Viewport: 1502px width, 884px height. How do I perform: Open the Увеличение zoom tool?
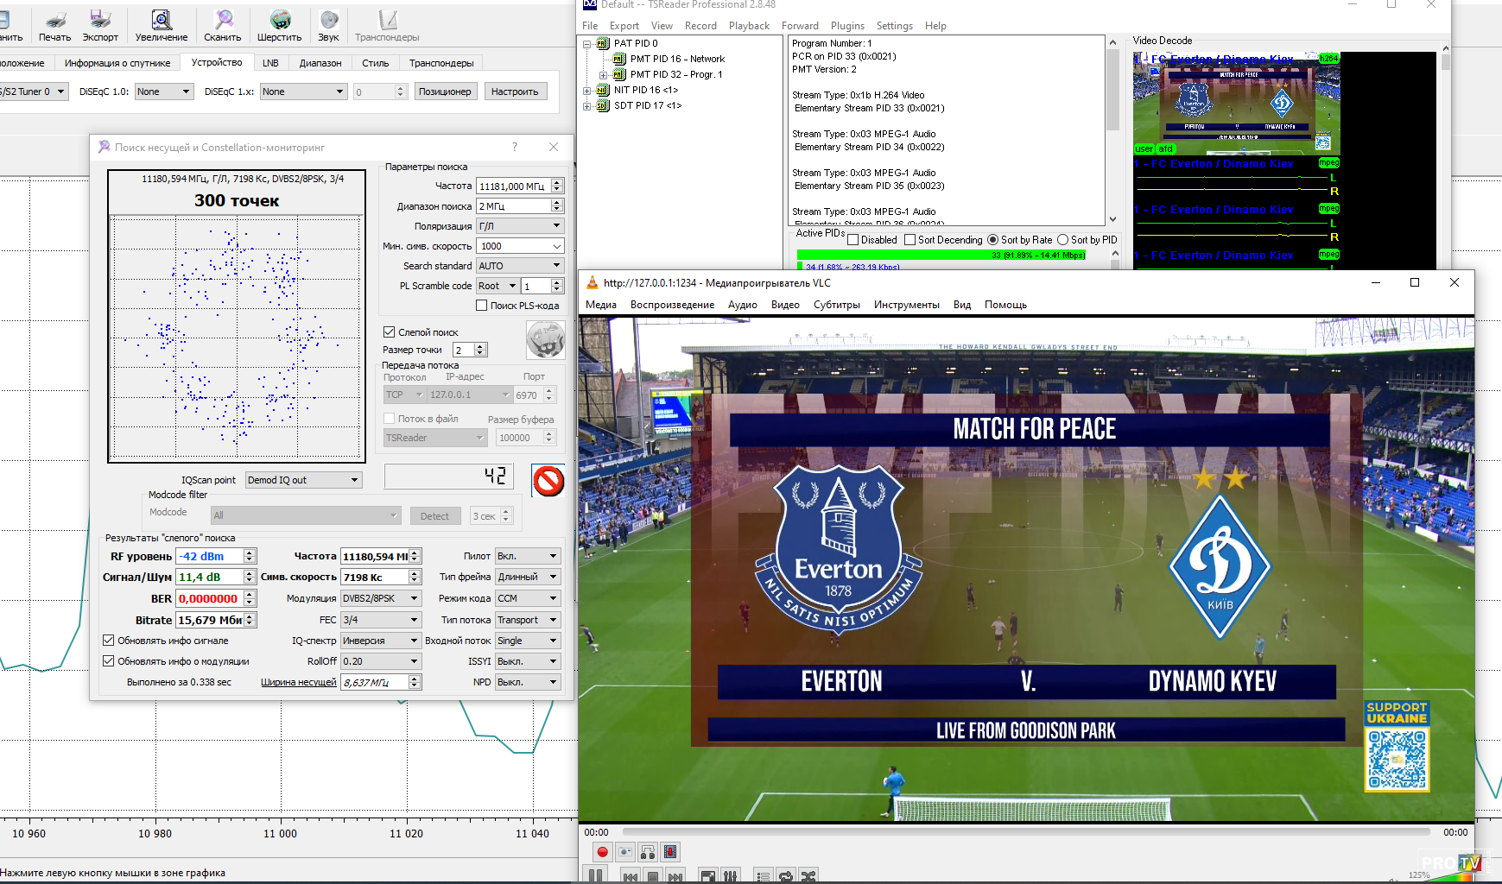point(161,25)
